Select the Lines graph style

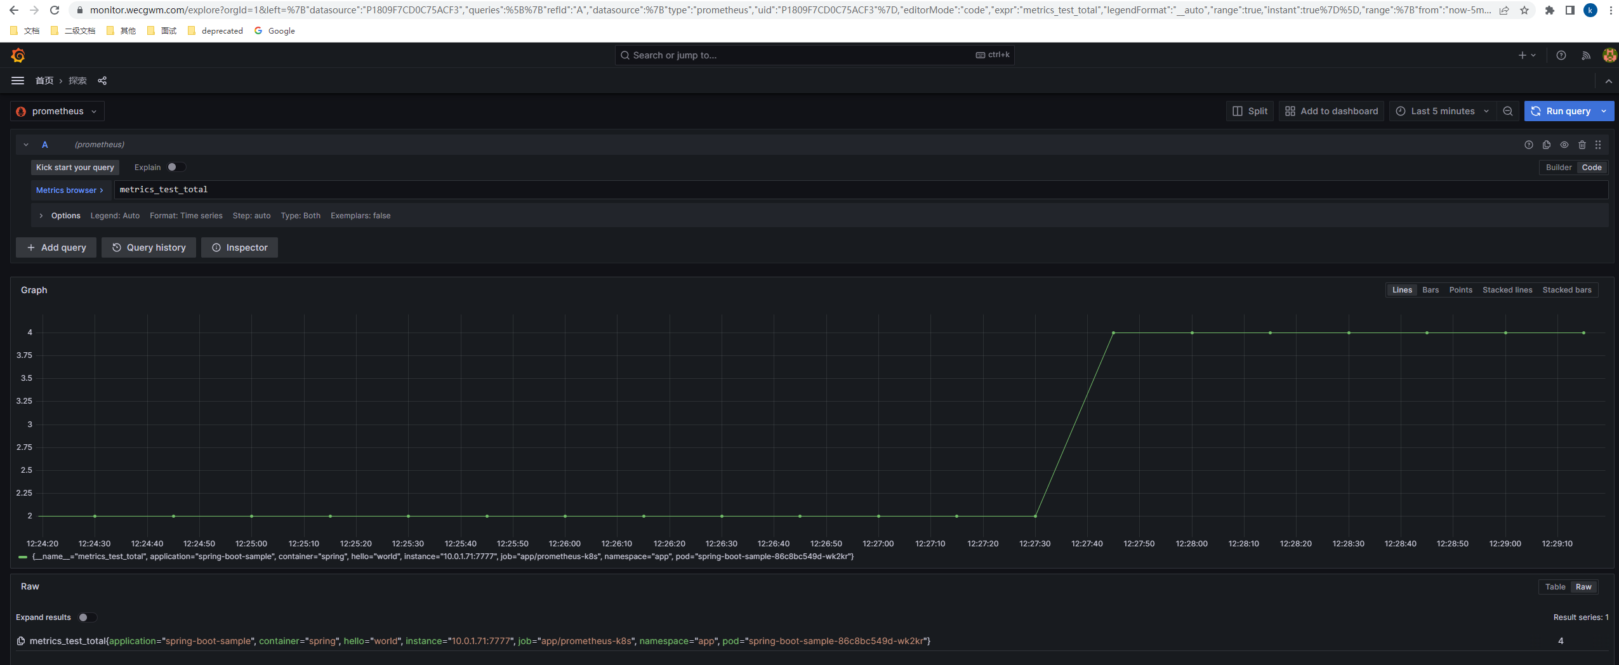coord(1401,290)
